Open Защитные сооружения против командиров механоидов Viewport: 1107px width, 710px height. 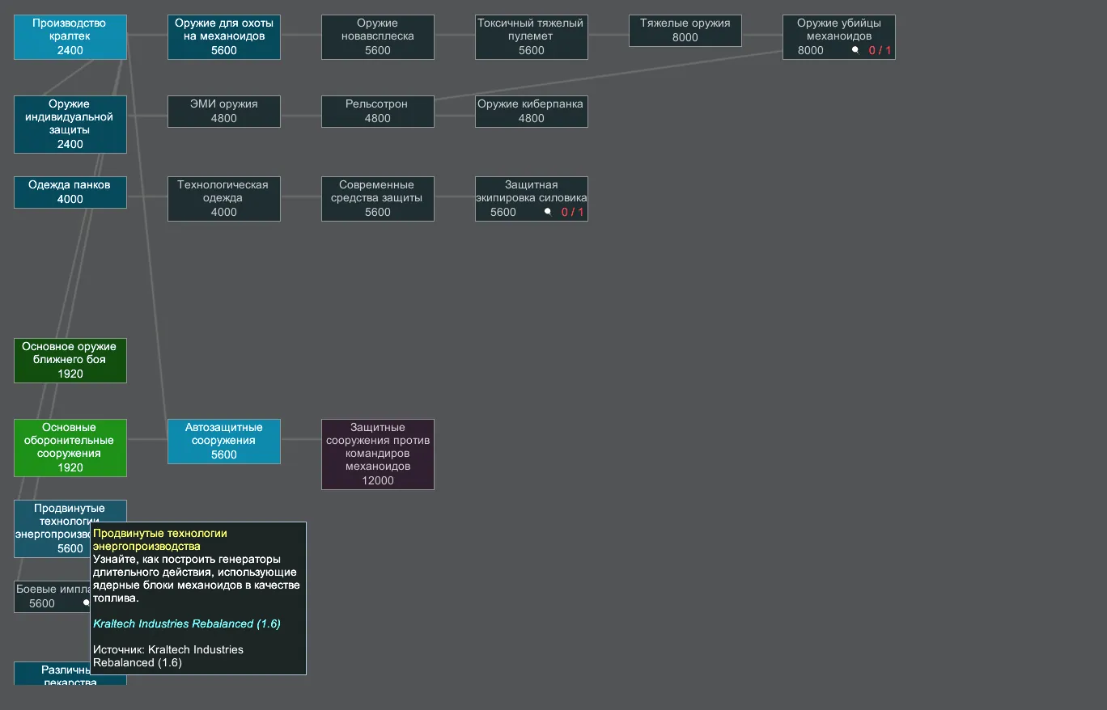pyautogui.click(x=378, y=454)
